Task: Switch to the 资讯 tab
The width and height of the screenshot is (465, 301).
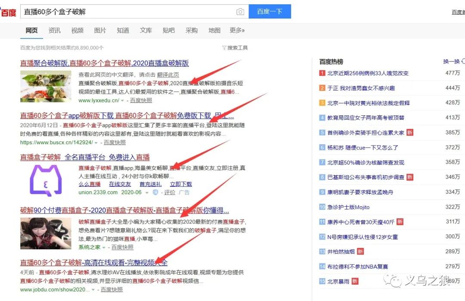Action: point(54,31)
